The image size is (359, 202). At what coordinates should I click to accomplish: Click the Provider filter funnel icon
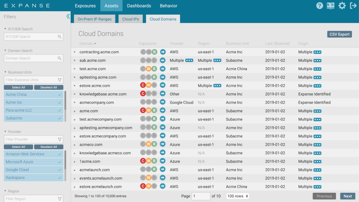[60, 139]
